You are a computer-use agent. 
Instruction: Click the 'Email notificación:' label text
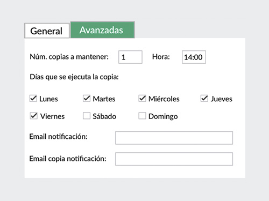(x=59, y=137)
